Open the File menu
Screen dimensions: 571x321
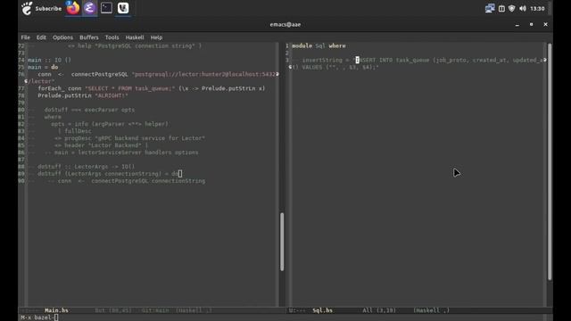pyautogui.click(x=26, y=37)
